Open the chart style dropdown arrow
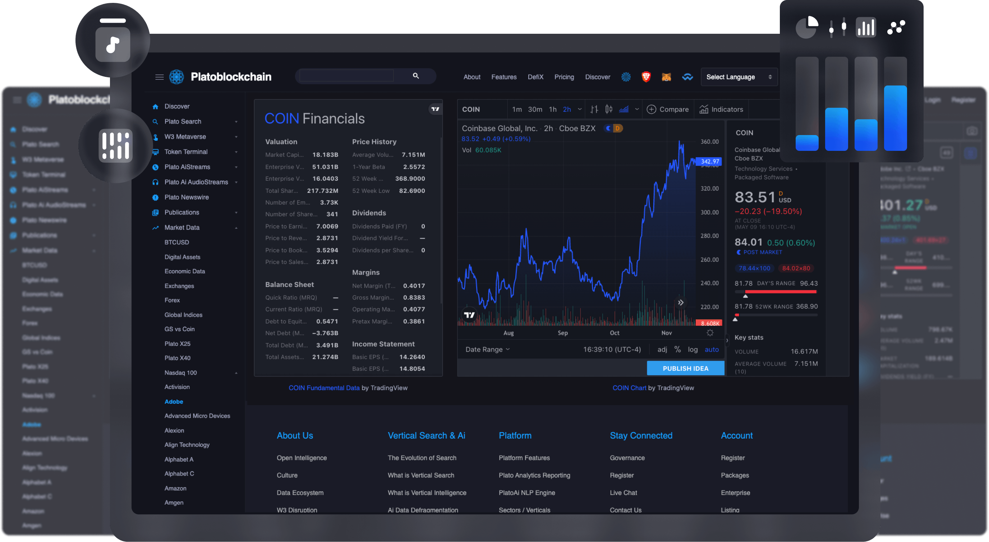The image size is (989, 542). [637, 110]
